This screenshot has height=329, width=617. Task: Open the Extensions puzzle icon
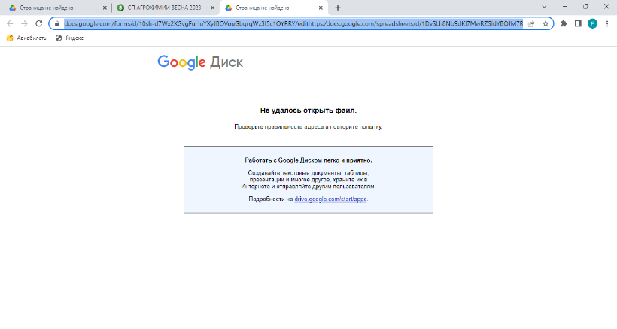point(564,23)
